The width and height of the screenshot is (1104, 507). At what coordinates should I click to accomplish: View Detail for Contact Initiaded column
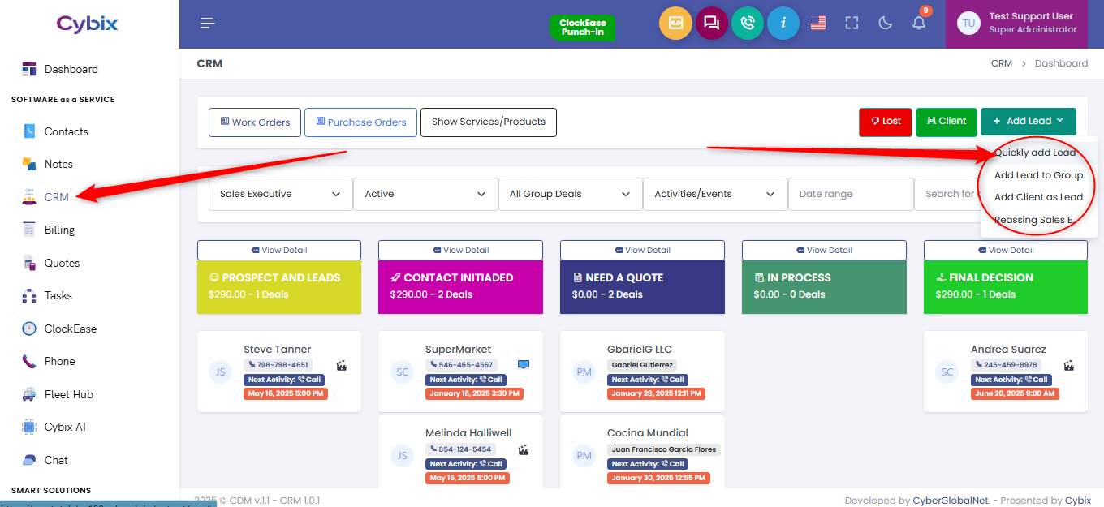(x=460, y=250)
